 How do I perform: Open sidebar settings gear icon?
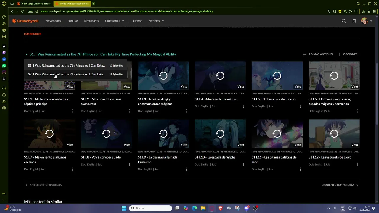4,108
